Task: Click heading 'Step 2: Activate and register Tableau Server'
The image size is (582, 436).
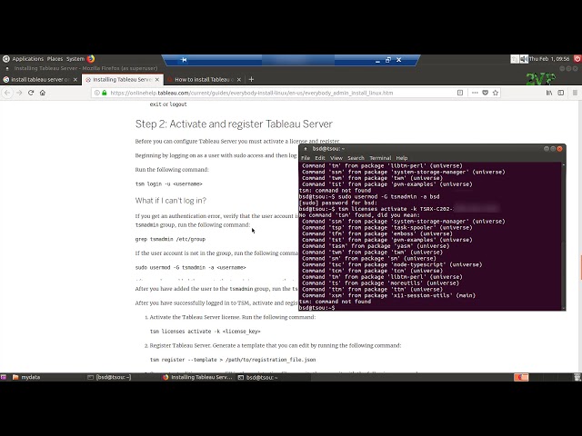Action: (234, 124)
